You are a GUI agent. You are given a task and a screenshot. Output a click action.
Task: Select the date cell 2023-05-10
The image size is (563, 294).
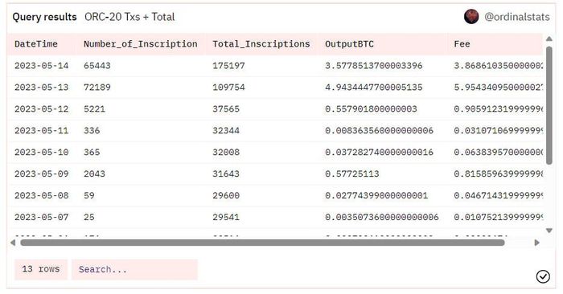tap(41, 152)
